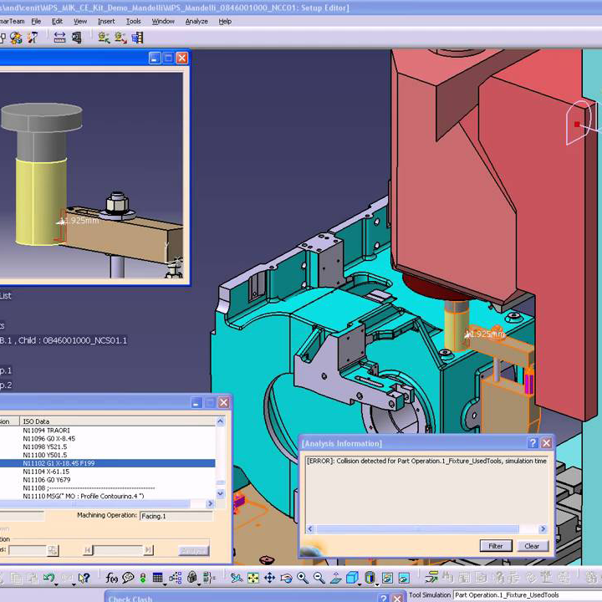Screen dimensions: 602x602
Task: Open the Formula f(x) tool
Action: click(x=111, y=578)
